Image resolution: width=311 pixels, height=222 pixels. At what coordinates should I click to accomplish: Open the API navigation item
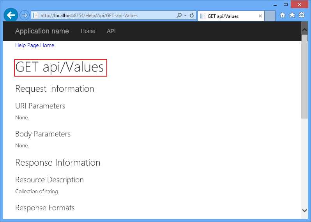[111, 31]
